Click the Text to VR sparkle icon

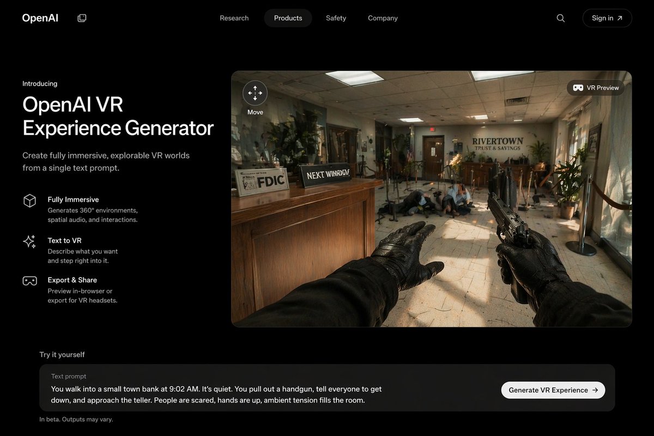(29, 241)
